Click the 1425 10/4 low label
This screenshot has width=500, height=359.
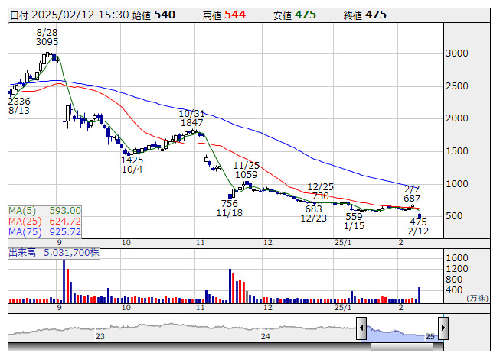(132, 164)
